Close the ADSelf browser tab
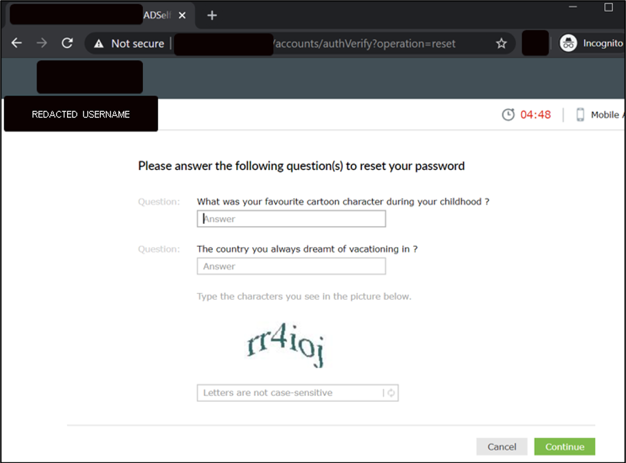The image size is (626, 463). (182, 15)
